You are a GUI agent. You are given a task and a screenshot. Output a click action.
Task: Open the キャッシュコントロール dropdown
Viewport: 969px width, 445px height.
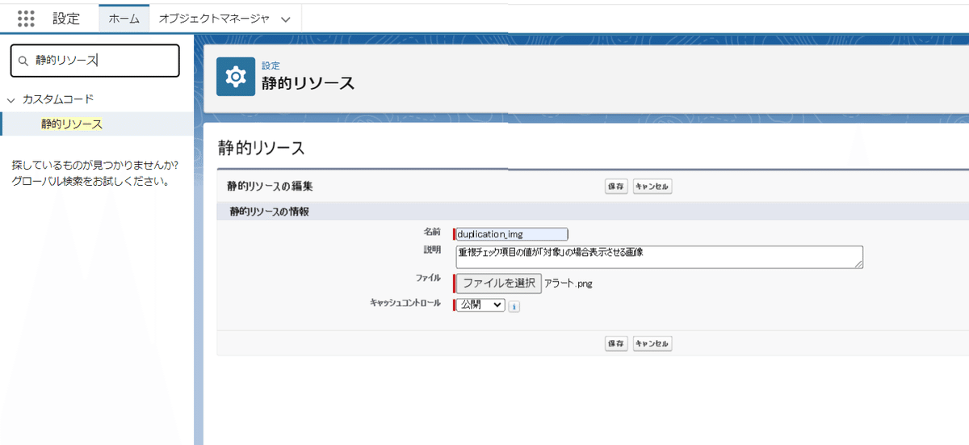tap(480, 305)
